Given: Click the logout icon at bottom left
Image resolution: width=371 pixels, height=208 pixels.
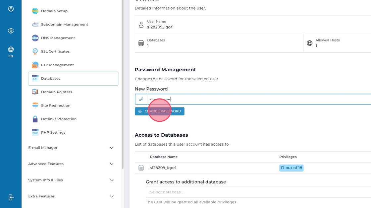Looking at the screenshot, I should (x=11, y=197).
